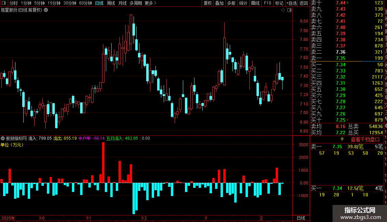The width and height of the screenshot is (387, 222).
Task: Click the 标记 mark button
Action: click(279, 3)
